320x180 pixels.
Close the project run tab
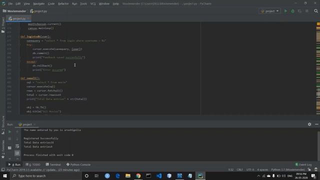click(x=34, y=124)
